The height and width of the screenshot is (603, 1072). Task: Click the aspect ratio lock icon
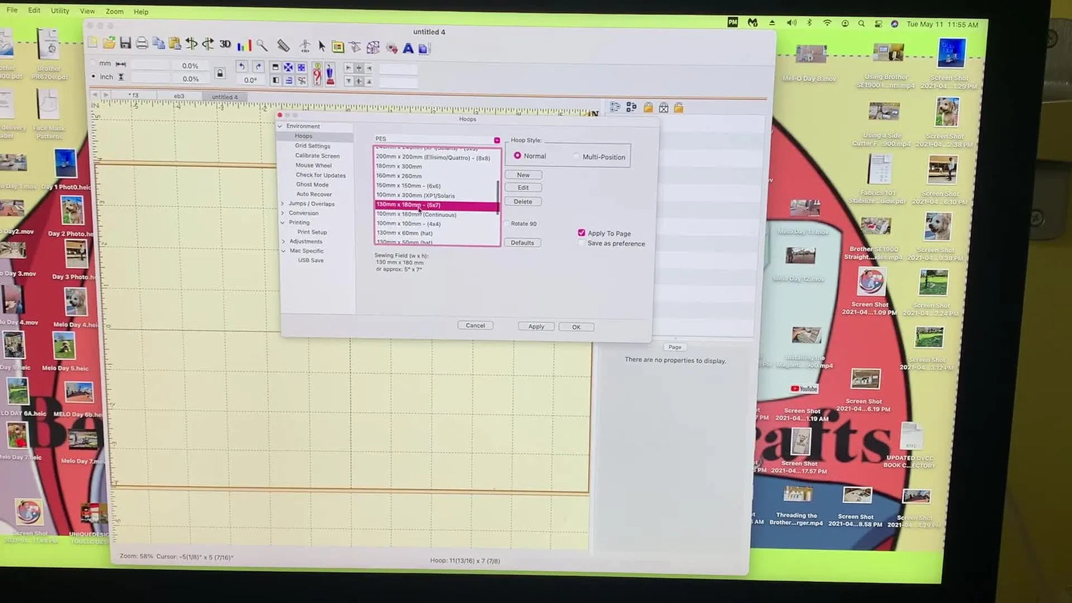[x=220, y=73]
